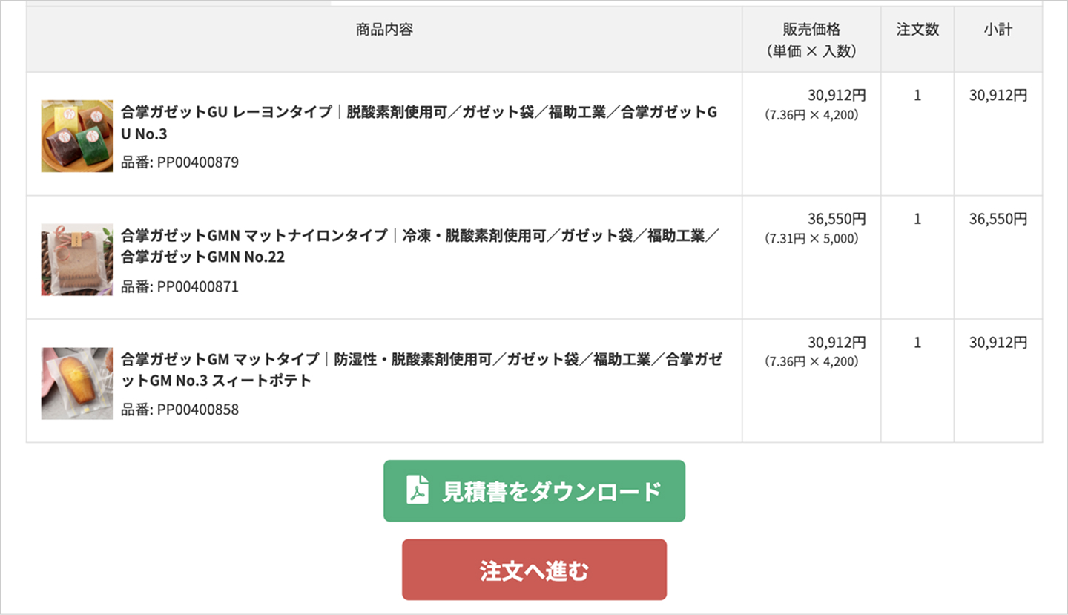
Task: Select the quantity field for product PP00400879
Action: point(917,95)
